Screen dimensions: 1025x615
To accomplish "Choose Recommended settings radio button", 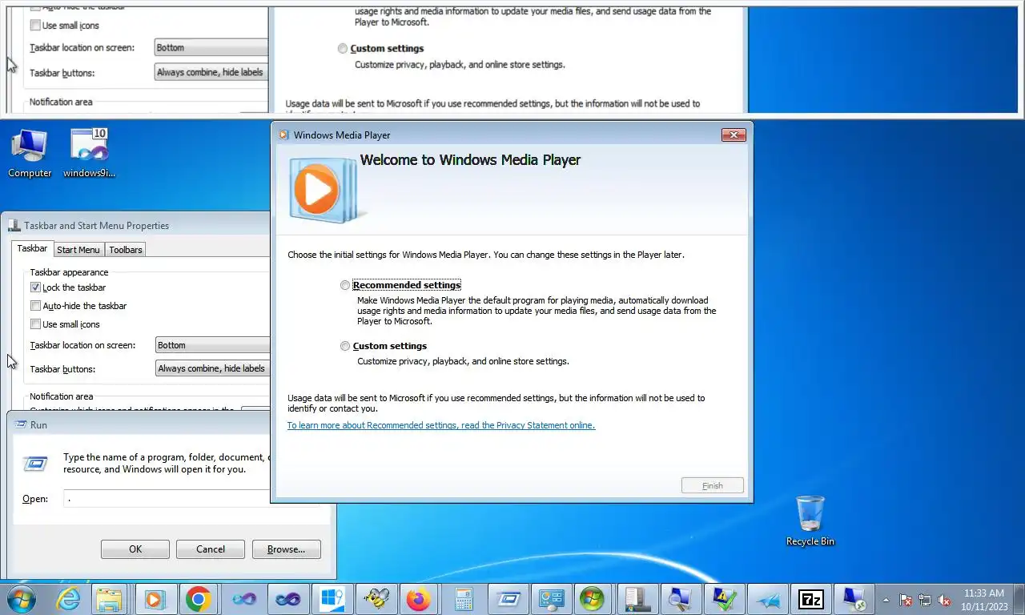I will [345, 285].
